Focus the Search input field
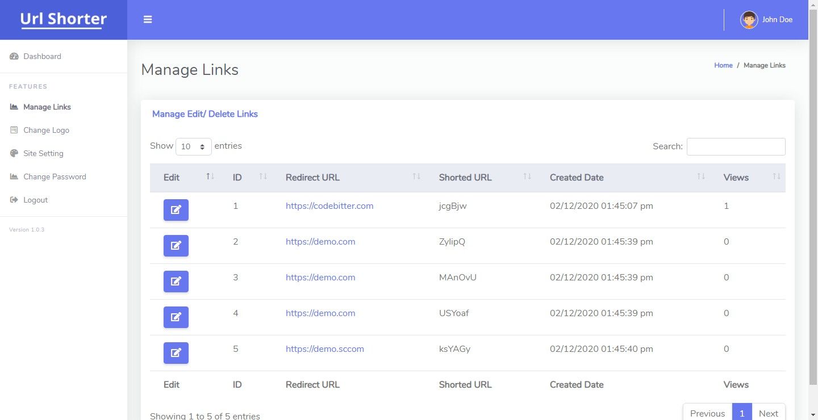The image size is (818, 420). pyautogui.click(x=736, y=146)
